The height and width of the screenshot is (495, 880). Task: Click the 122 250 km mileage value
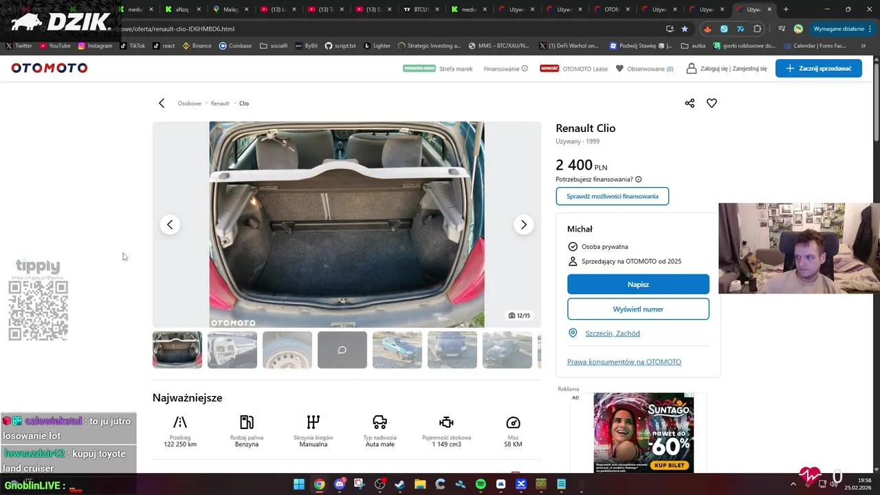tap(180, 444)
